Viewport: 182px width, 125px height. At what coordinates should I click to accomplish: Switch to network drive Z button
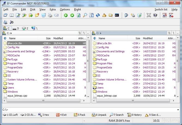[x=25, y=28]
